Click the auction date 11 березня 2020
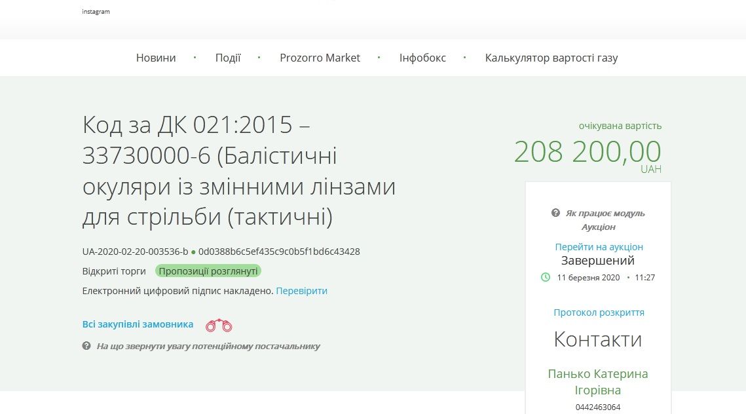 coord(589,278)
